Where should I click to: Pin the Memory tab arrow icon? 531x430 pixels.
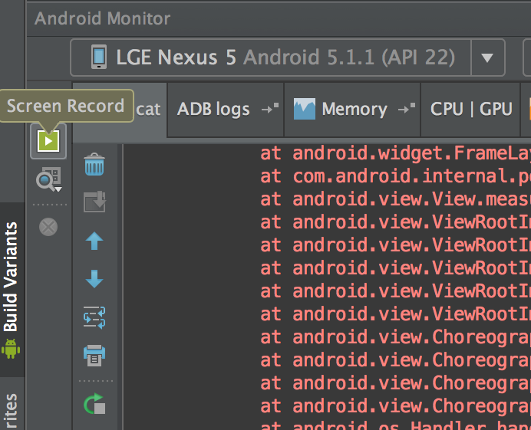click(x=407, y=108)
